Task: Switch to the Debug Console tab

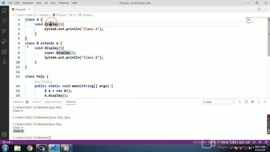Action: coord(54,102)
